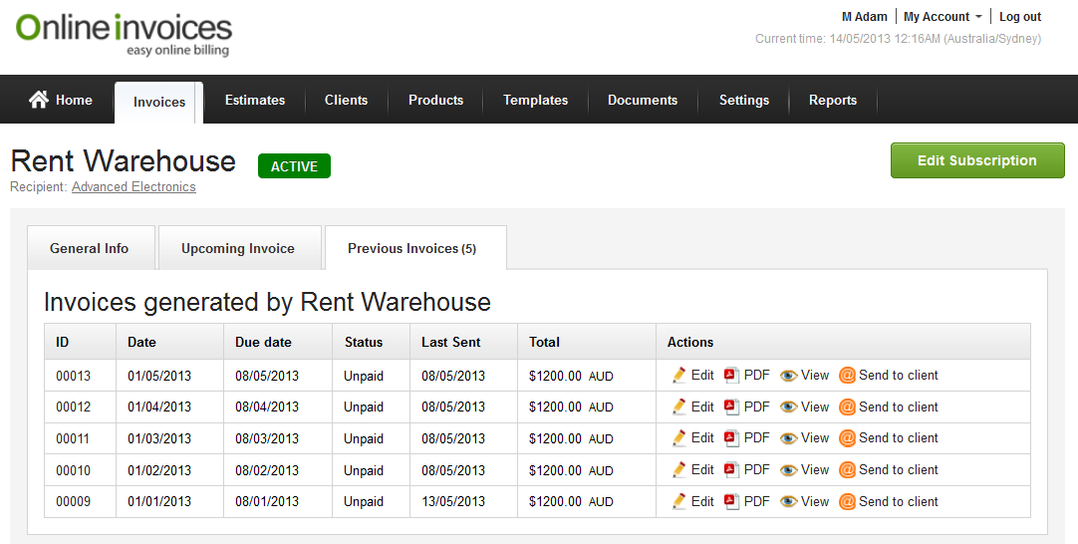The width and height of the screenshot is (1078, 544).
Task: Open the PDF icon for invoice 00012
Action: click(731, 407)
